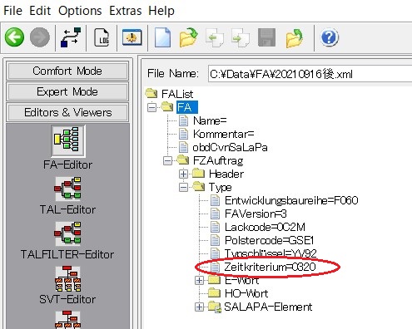The width and height of the screenshot is (412, 329).
Task: Select the HO-Wort label
Action: (246, 293)
